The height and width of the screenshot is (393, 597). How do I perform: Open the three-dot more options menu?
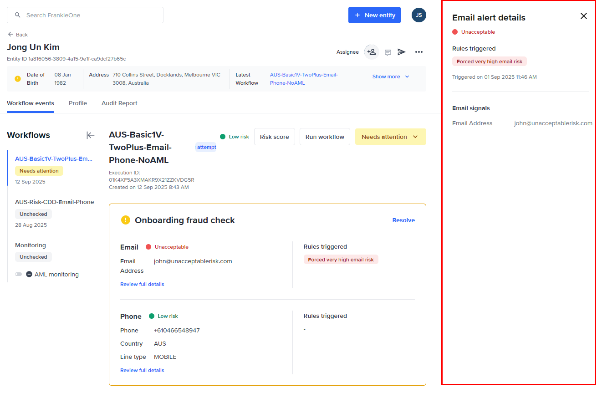(x=419, y=52)
